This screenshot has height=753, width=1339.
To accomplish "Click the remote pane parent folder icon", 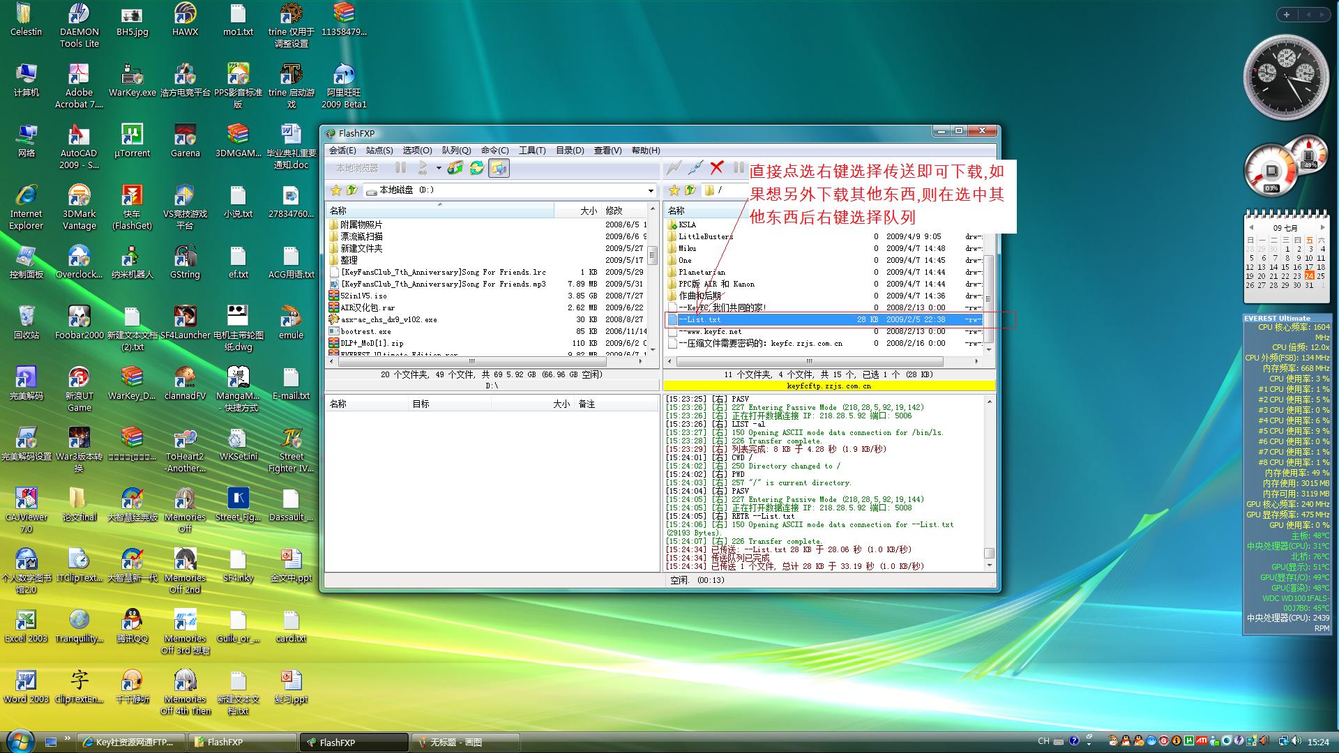I will tap(690, 190).
